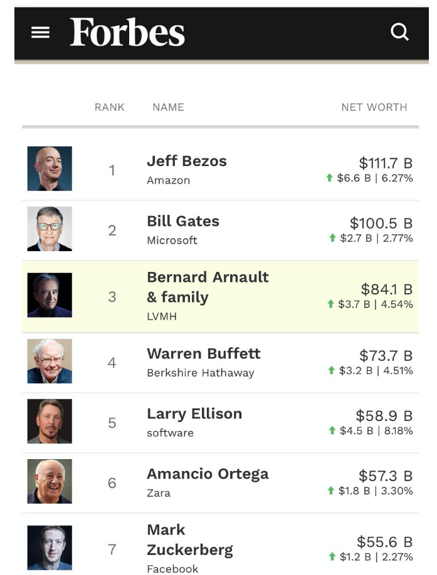Open the Jeff Bezos name link
The image size is (437, 575).
tap(187, 161)
